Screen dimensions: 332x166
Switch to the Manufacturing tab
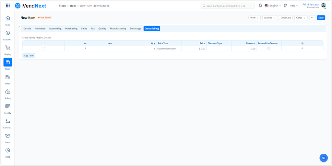(118, 28)
